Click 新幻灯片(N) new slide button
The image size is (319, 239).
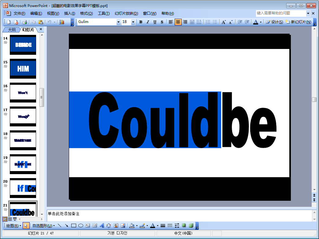point(298,22)
